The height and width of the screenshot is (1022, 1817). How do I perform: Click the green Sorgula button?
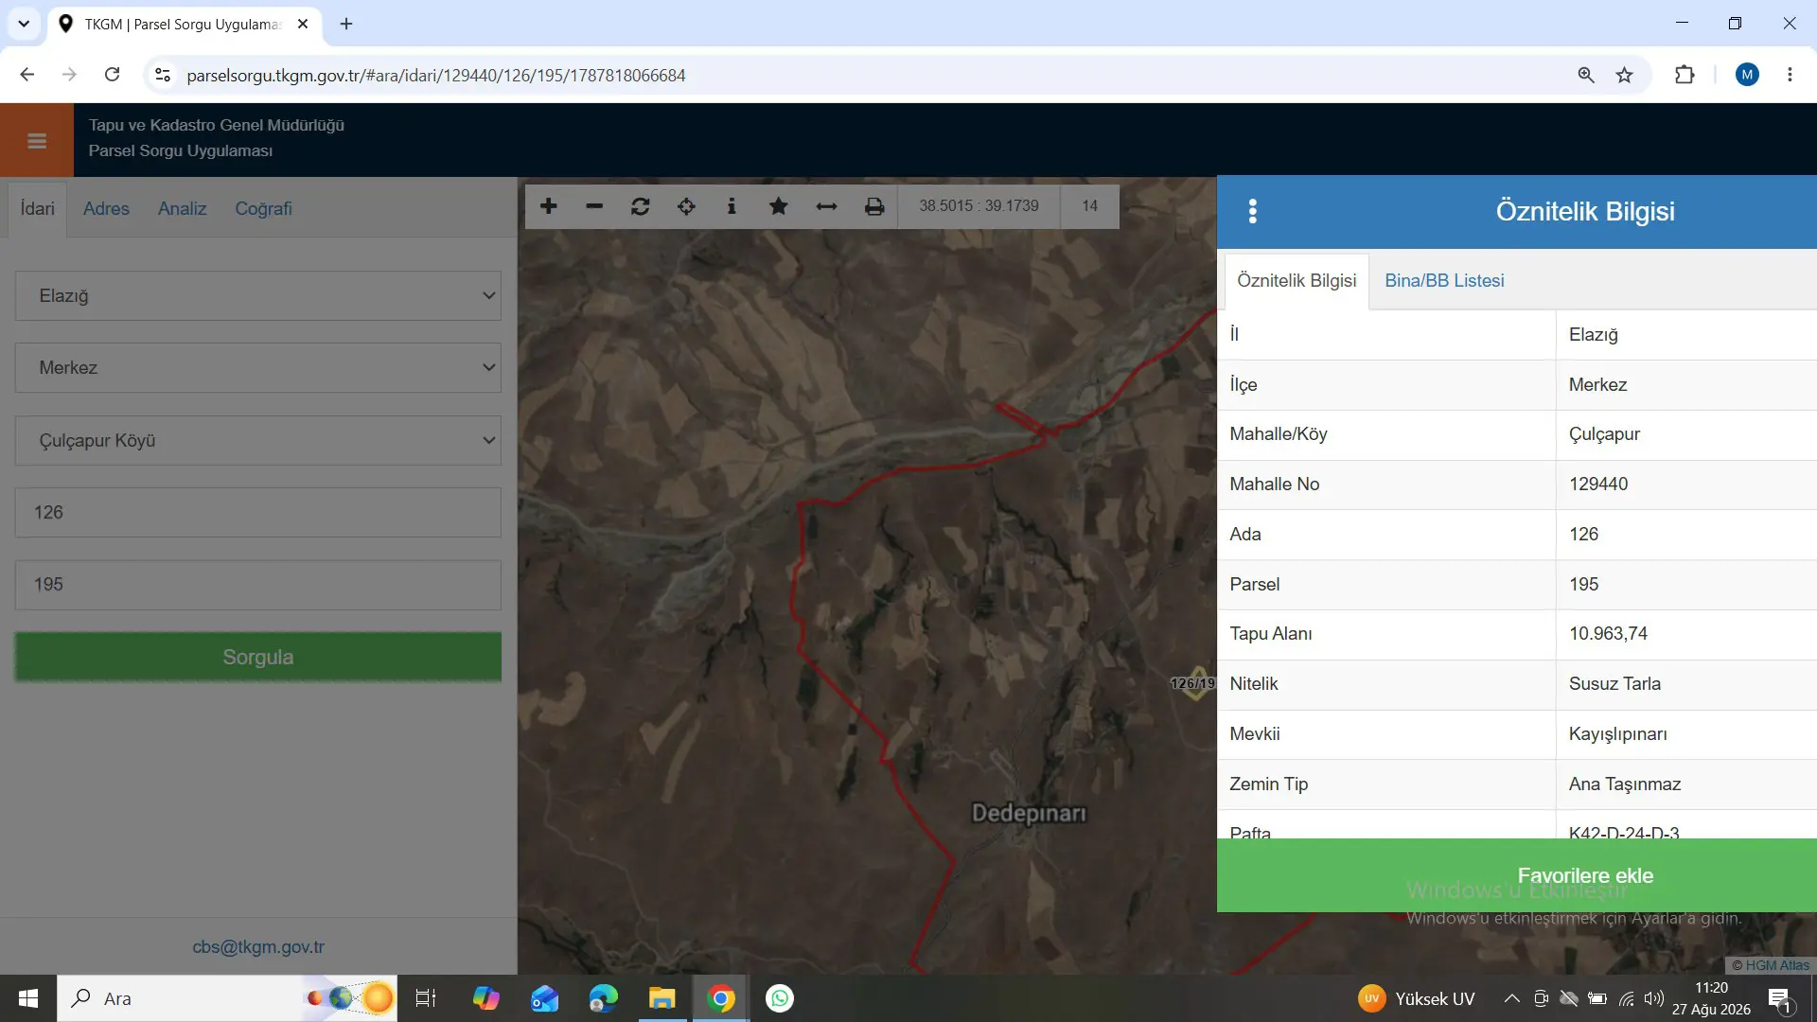pos(258,657)
